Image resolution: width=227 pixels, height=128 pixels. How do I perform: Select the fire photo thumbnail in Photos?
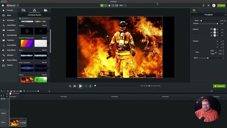tap(27, 80)
